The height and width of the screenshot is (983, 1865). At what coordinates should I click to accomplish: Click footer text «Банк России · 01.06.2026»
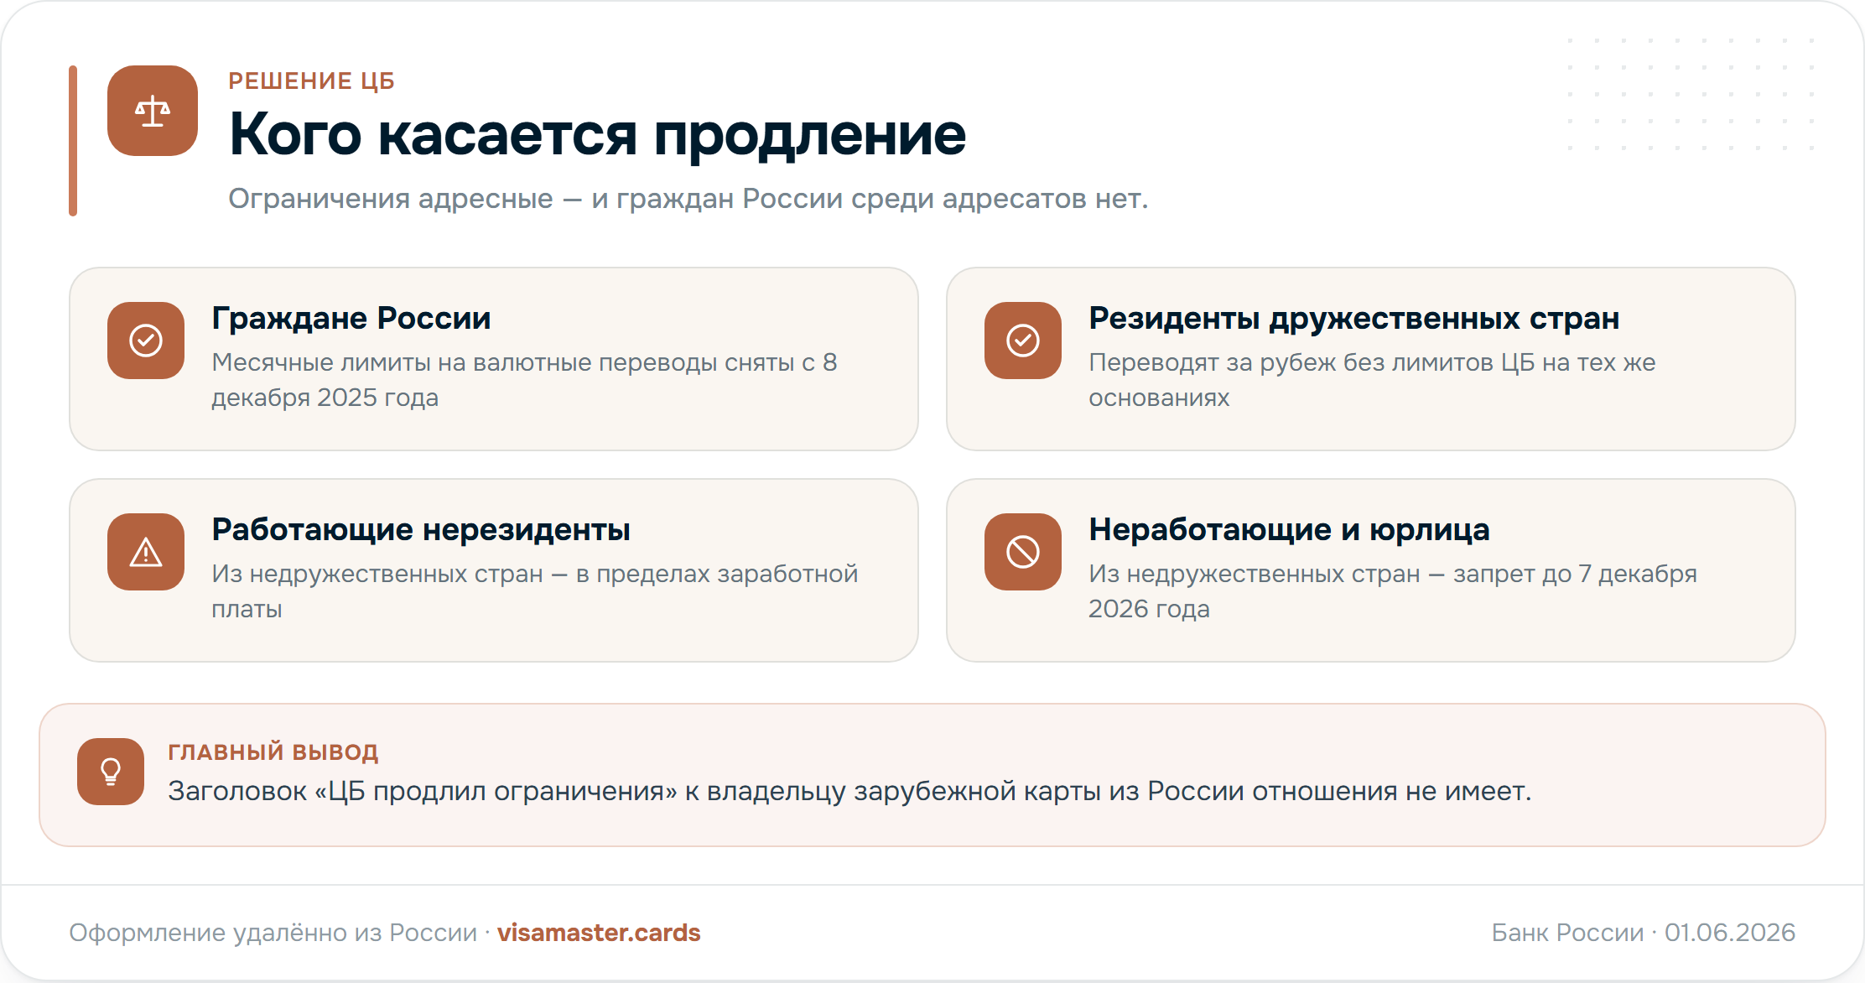click(x=1644, y=933)
